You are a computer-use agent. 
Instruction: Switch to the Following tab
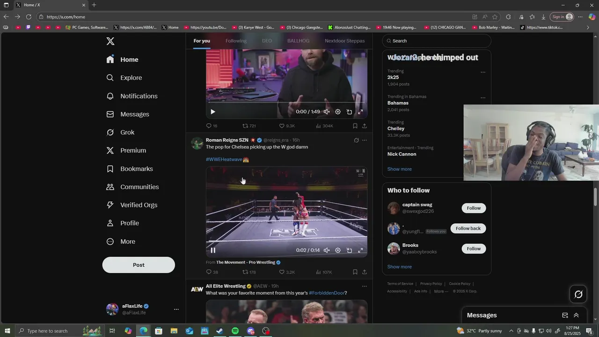[x=236, y=41]
